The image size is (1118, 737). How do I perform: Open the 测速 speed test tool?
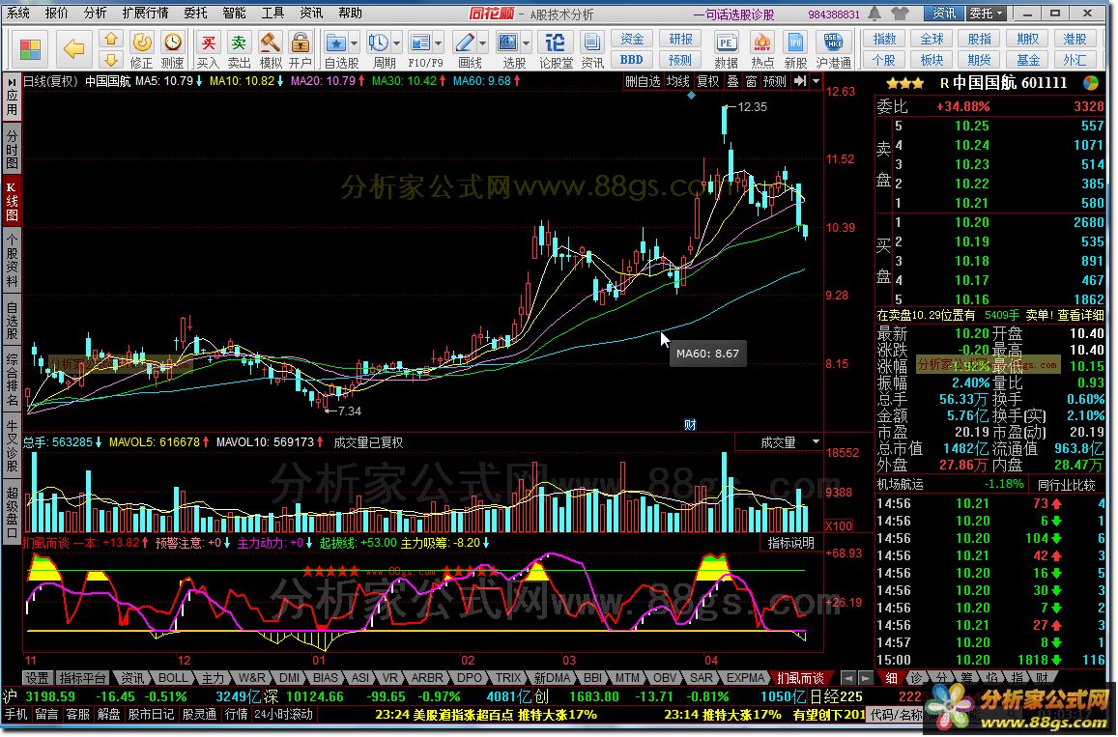[x=172, y=50]
